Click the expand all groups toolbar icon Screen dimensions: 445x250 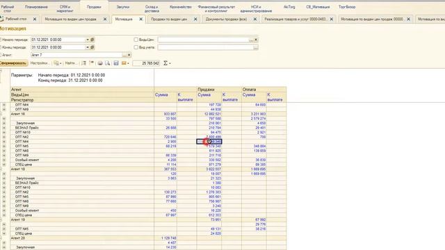84,63
